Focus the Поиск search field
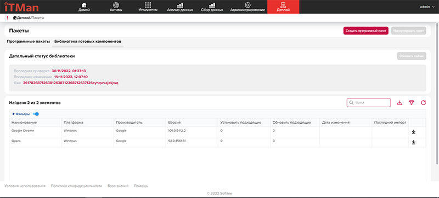Viewport: 439px width, 198px height. (x=368, y=103)
